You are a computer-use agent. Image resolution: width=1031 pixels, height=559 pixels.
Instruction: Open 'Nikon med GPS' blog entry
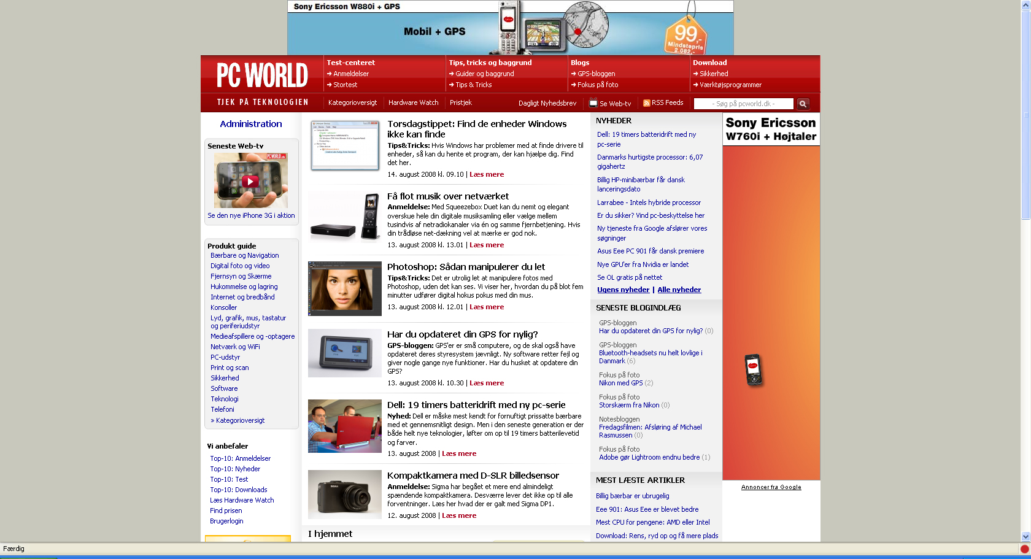pyautogui.click(x=621, y=383)
